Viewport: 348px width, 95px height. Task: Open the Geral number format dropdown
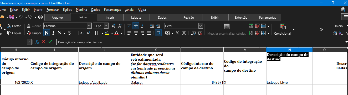[x=201, y=26]
